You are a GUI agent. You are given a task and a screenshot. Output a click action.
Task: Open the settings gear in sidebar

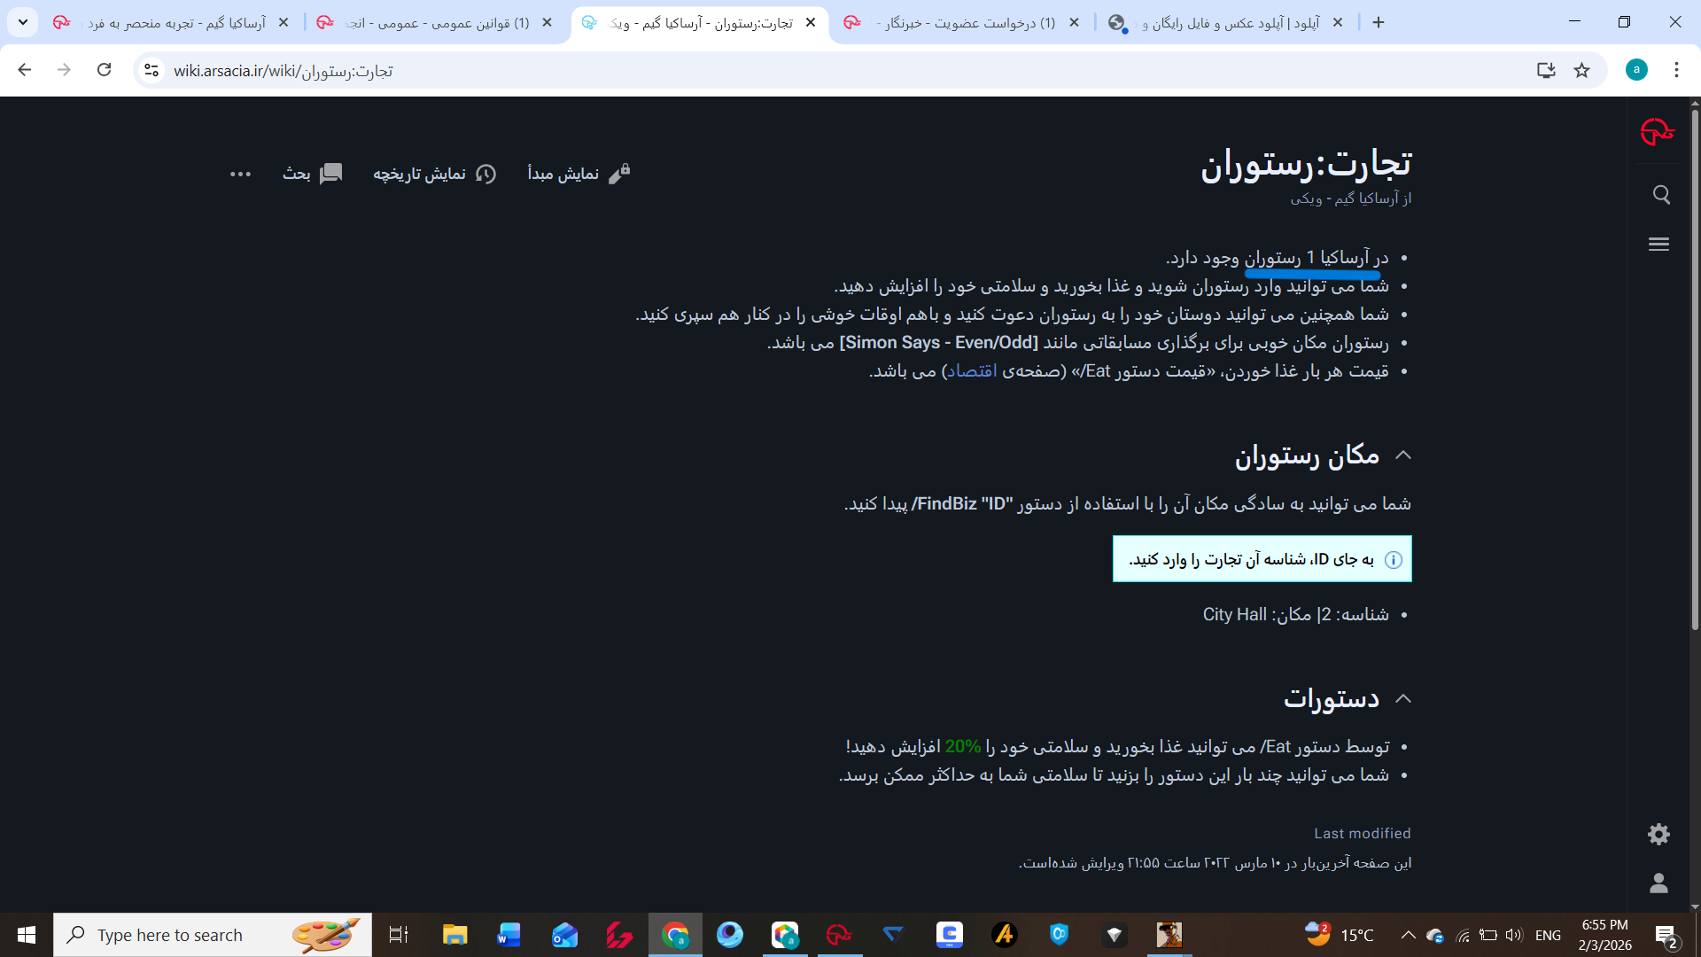click(1658, 834)
